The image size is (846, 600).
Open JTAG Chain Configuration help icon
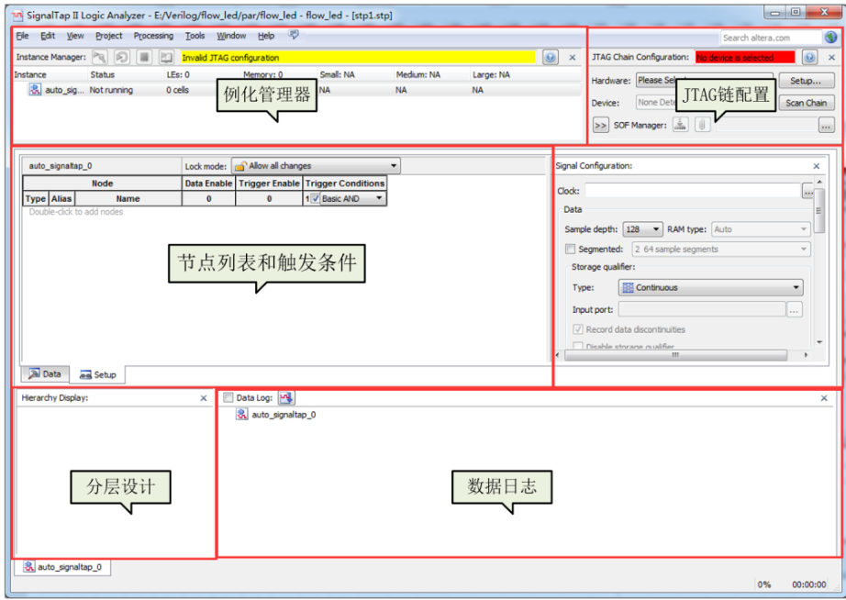pos(809,57)
